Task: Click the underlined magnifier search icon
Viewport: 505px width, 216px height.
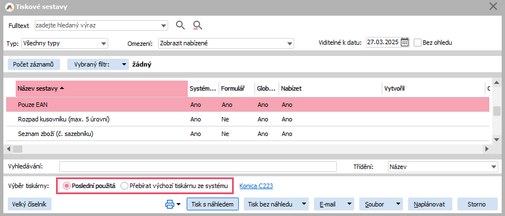Action: [x=198, y=25]
